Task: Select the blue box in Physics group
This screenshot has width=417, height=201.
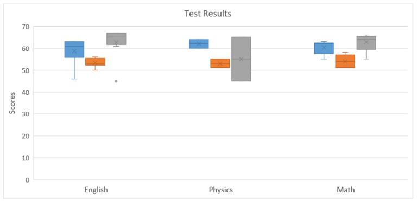Action: click(199, 44)
